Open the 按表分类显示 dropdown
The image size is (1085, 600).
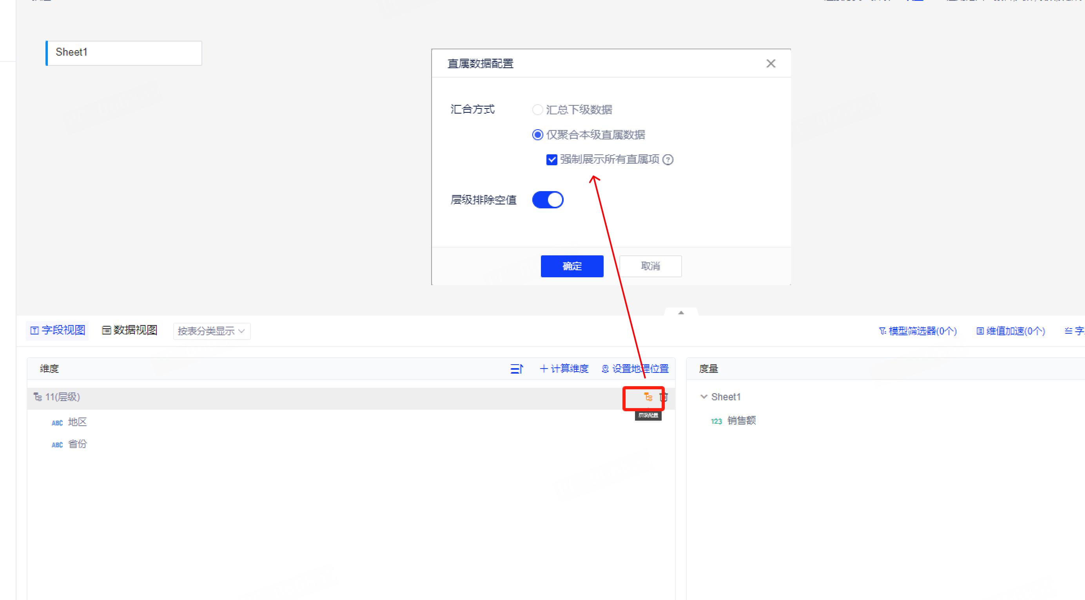pyautogui.click(x=211, y=331)
